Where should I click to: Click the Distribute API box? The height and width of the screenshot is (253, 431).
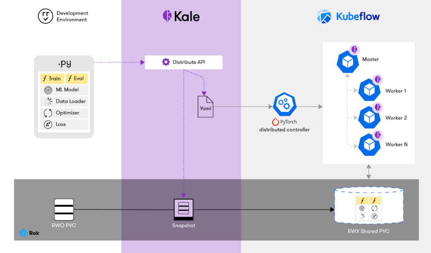(184, 62)
